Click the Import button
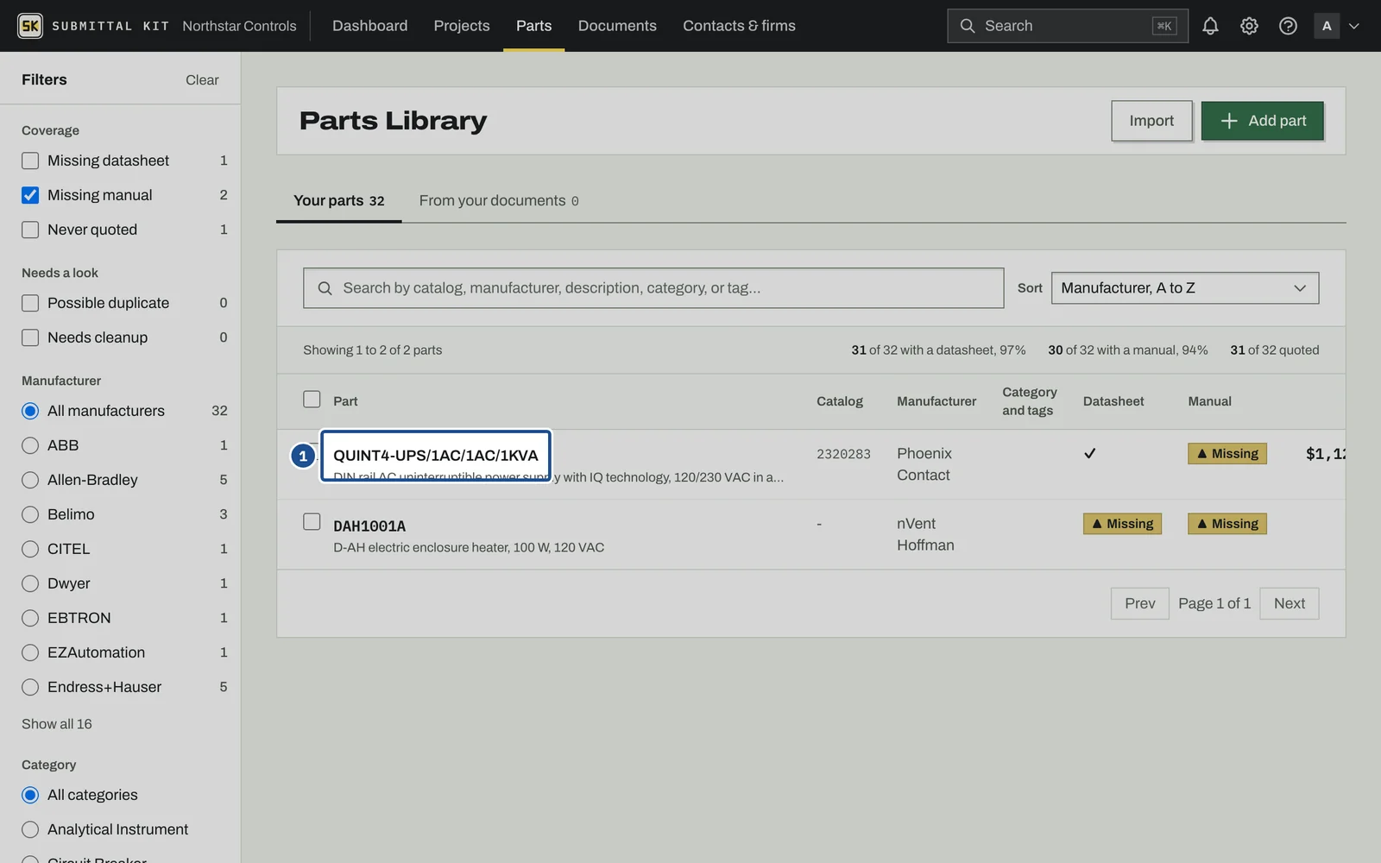This screenshot has width=1381, height=863. tap(1151, 121)
